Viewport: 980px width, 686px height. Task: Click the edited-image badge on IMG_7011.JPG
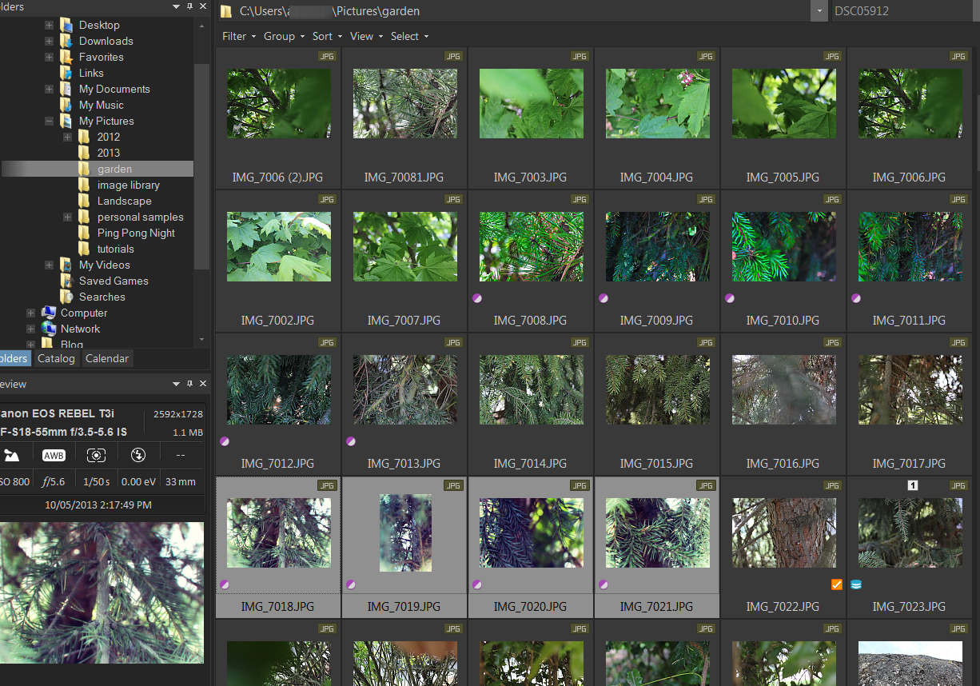[856, 298]
